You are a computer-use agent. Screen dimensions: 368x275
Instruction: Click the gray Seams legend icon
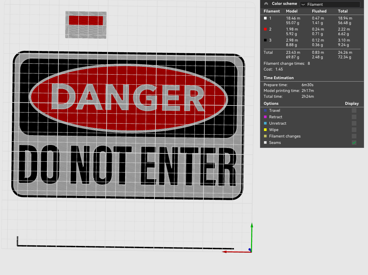[x=265, y=142]
